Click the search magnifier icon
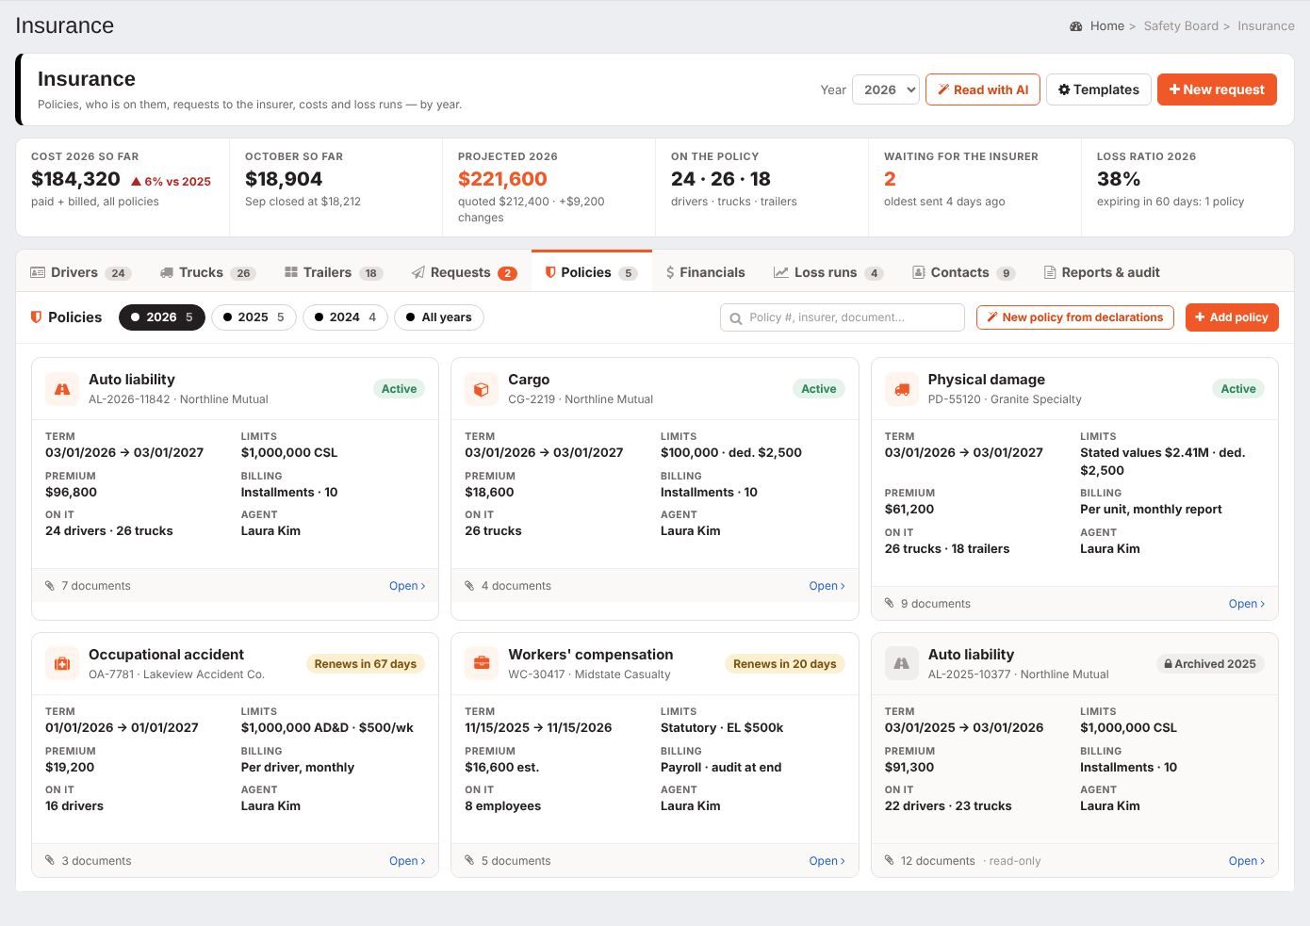Image resolution: width=1310 pixels, height=926 pixels. point(736,318)
